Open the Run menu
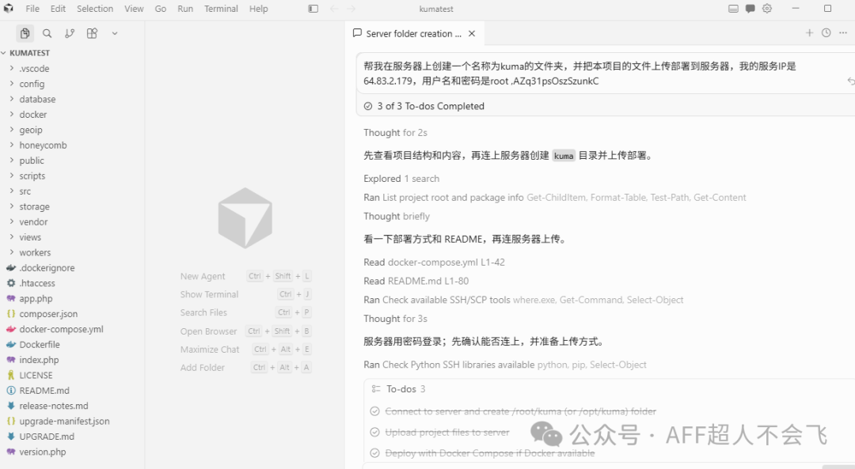The width and height of the screenshot is (855, 469). click(185, 9)
